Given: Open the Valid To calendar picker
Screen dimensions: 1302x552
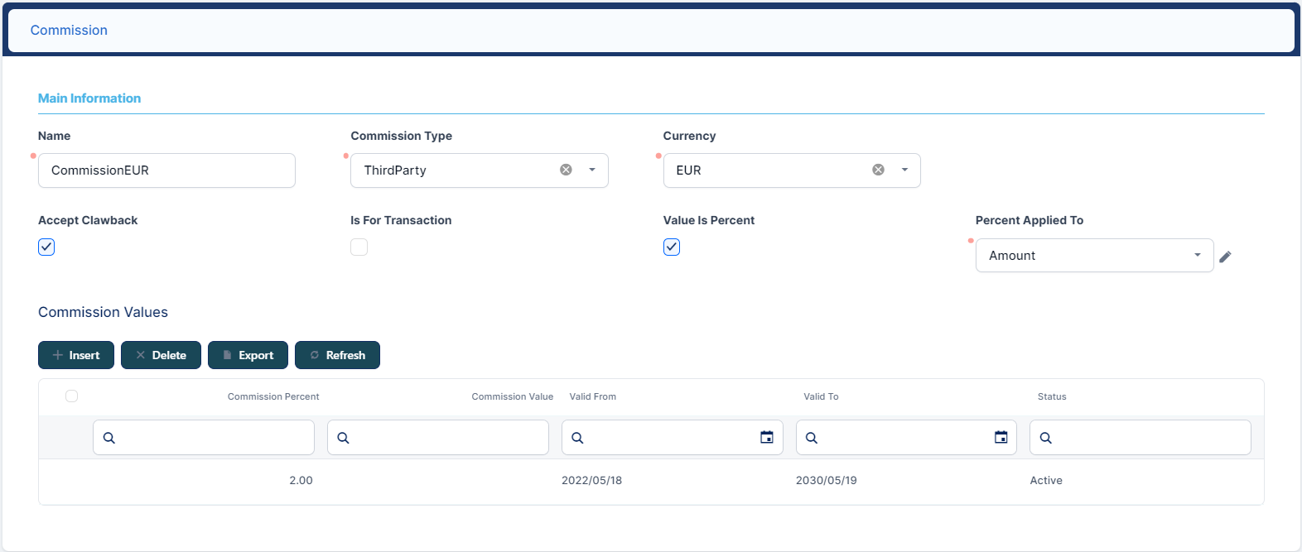Looking at the screenshot, I should coord(1001,437).
